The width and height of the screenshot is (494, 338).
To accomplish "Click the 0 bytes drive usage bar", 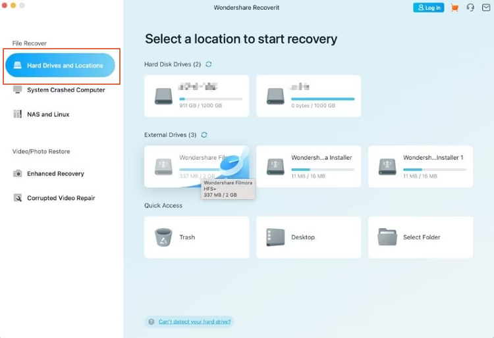I will click(323, 99).
